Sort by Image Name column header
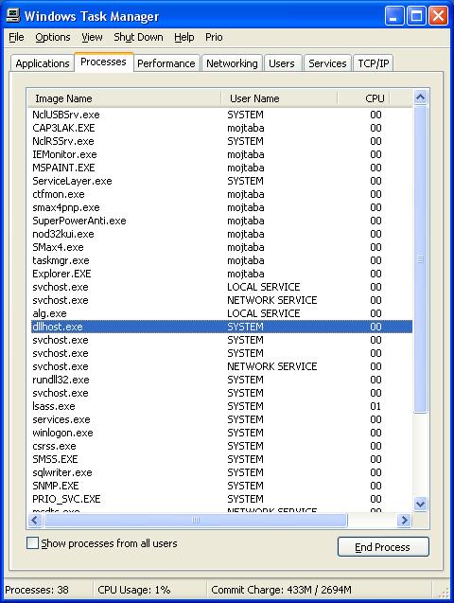 click(x=125, y=98)
